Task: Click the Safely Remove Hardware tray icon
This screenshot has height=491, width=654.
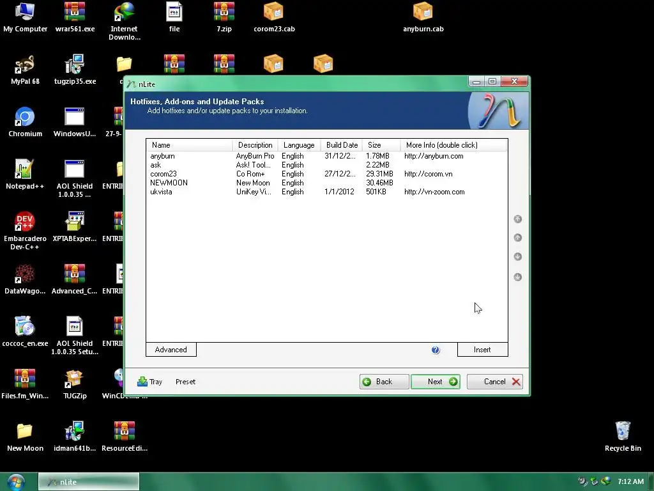Action: point(595,481)
